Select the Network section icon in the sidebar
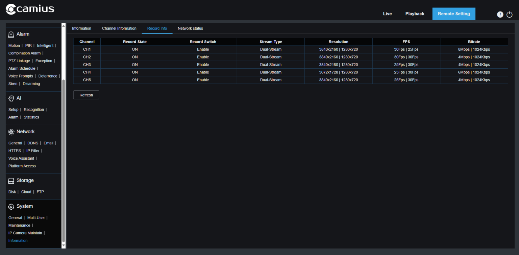519x255 pixels. point(10,132)
